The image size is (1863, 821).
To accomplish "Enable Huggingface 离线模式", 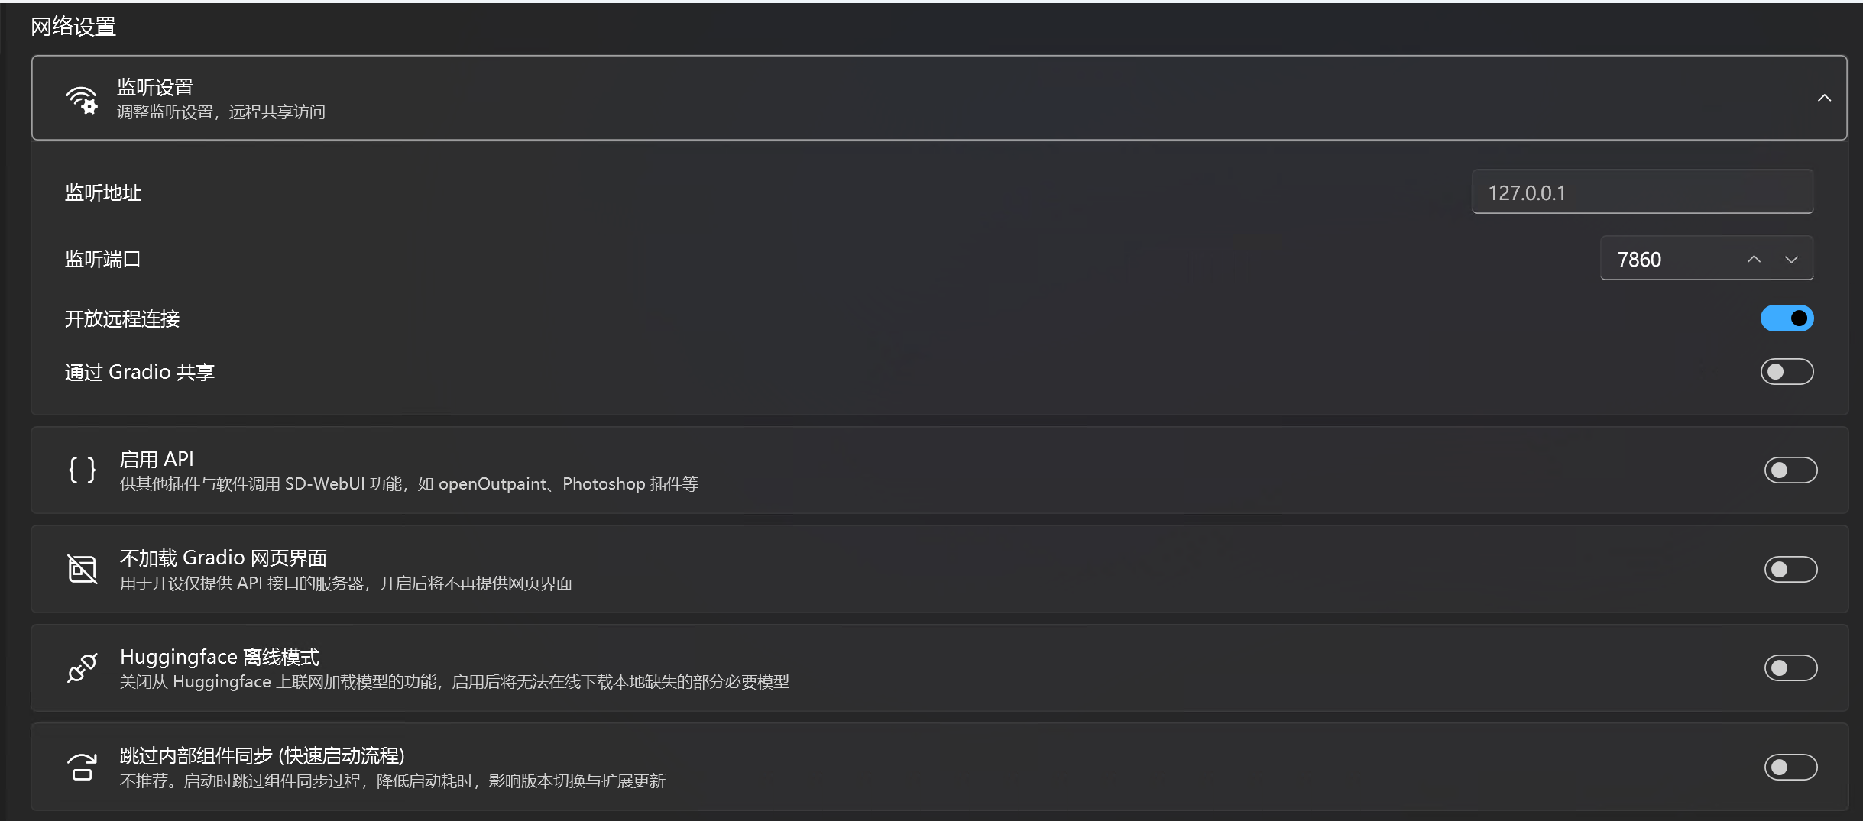I will 1790,667.
